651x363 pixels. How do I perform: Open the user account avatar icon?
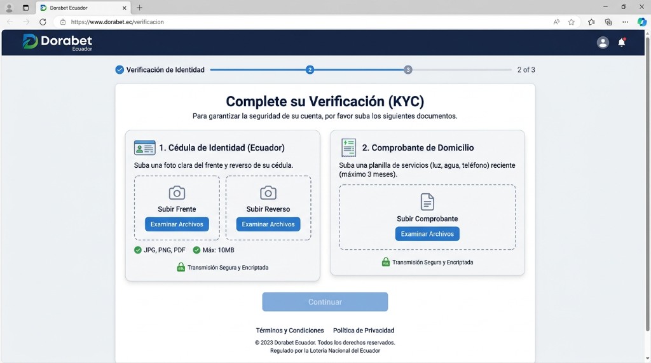(603, 43)
